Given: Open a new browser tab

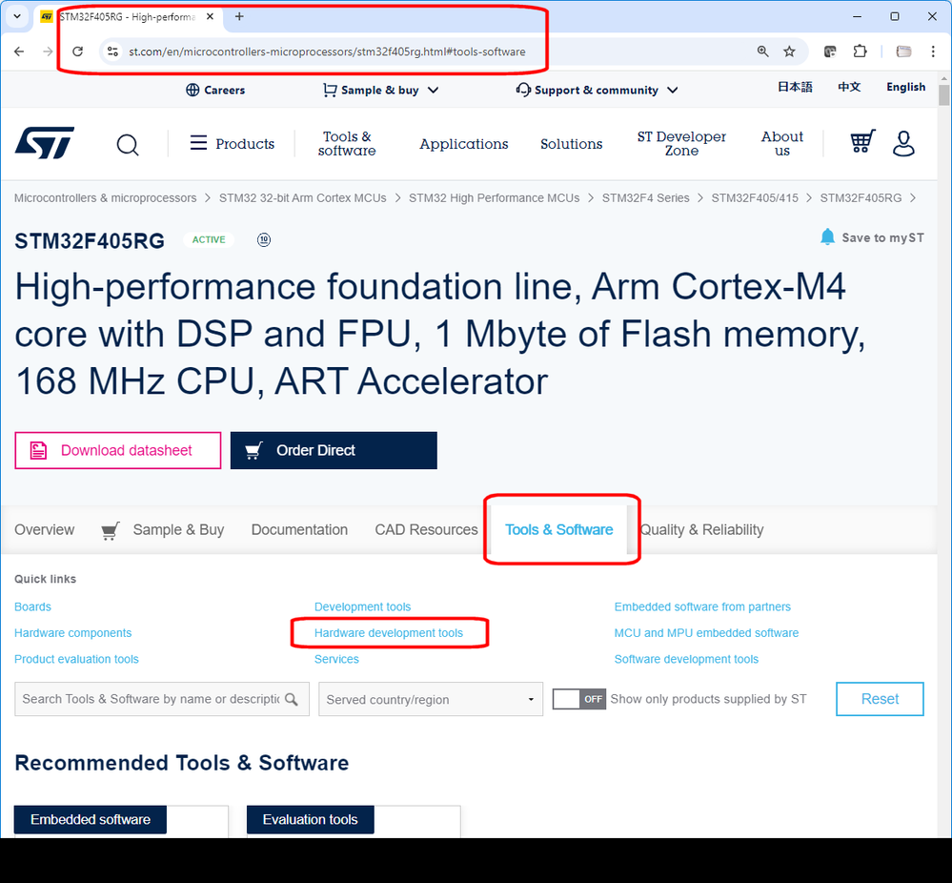Looking at the screenshot, I should click(239, 16).
